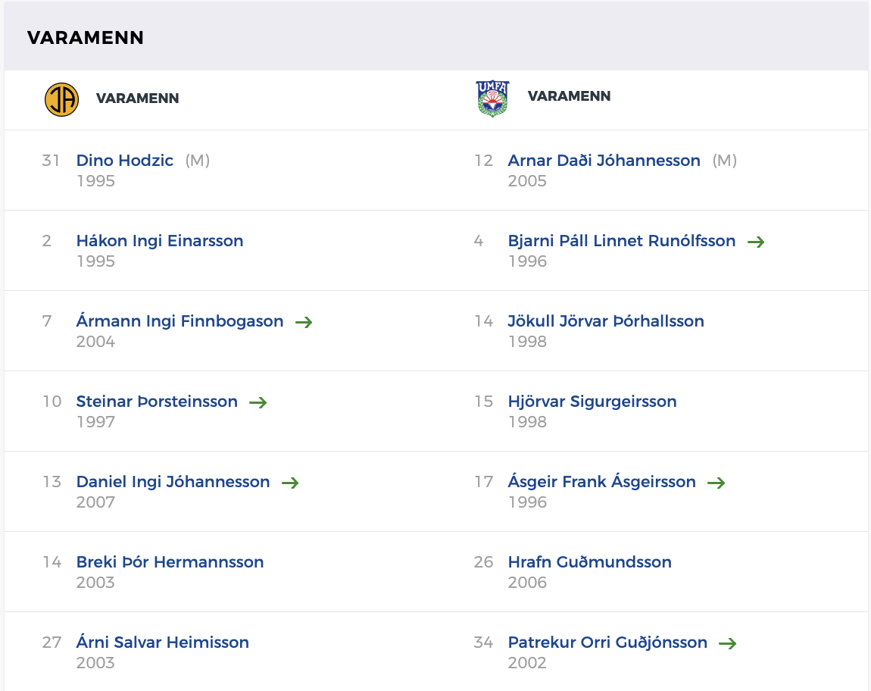
Task: Click the substitution arrow beside Ásgeir Frank Ásgeirsson
Action: 716,483
